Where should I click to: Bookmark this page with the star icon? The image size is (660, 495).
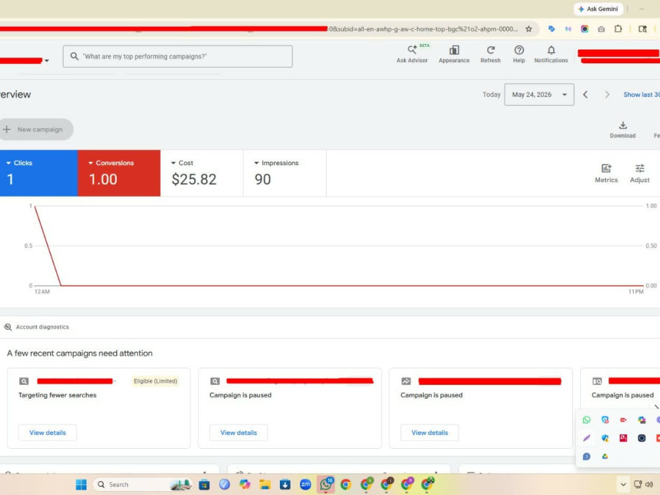point(529,29)
